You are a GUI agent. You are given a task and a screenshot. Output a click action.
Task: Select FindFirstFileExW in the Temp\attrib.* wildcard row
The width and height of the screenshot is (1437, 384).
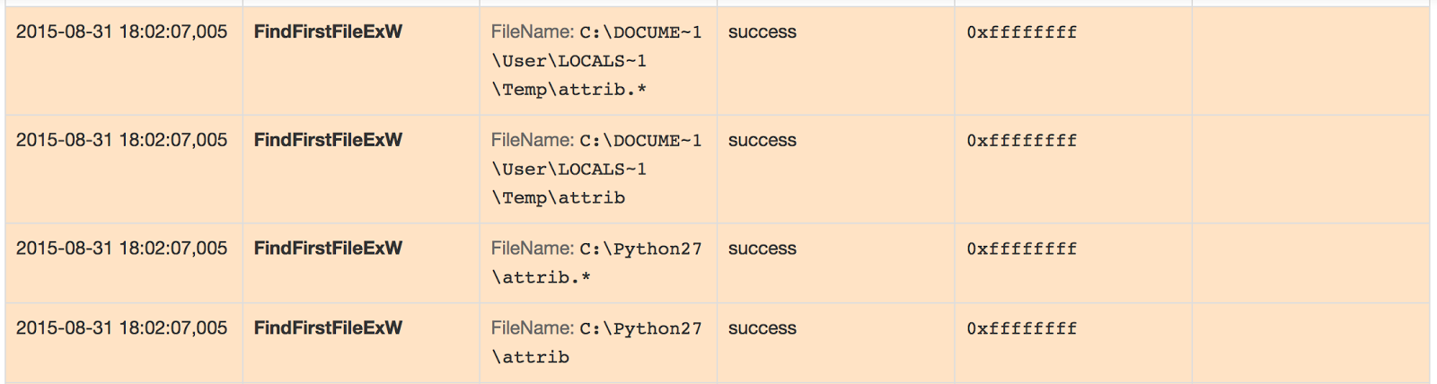coord(328,32)
